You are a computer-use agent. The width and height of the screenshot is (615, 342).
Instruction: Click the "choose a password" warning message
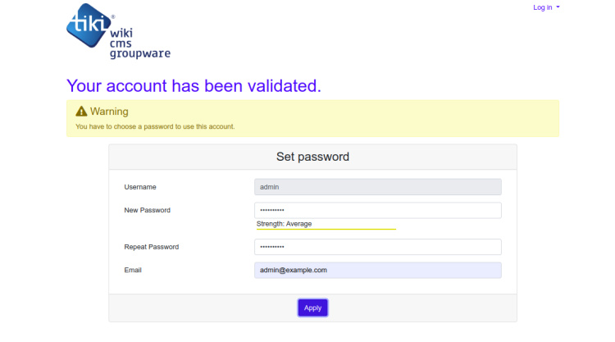pyautogui.click(x=155, y=127)
